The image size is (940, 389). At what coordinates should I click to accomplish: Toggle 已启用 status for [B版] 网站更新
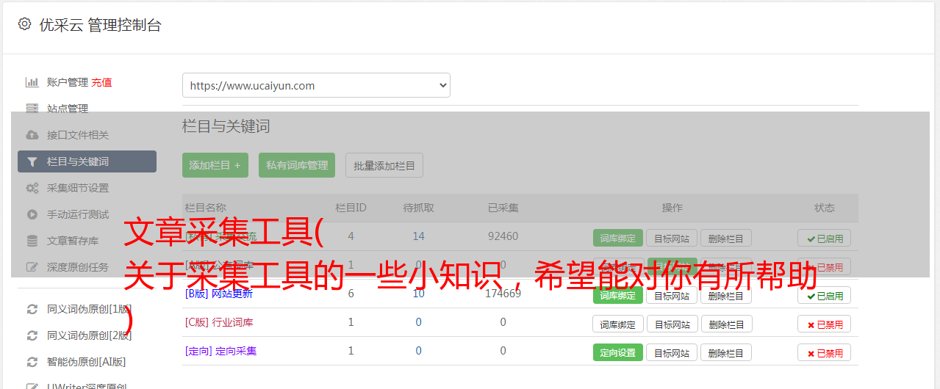pos(825,295)
